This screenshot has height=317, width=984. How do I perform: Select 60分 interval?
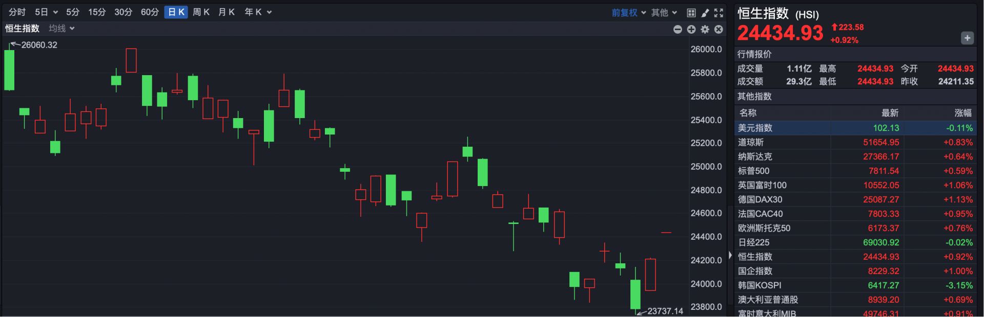[150, 12]
